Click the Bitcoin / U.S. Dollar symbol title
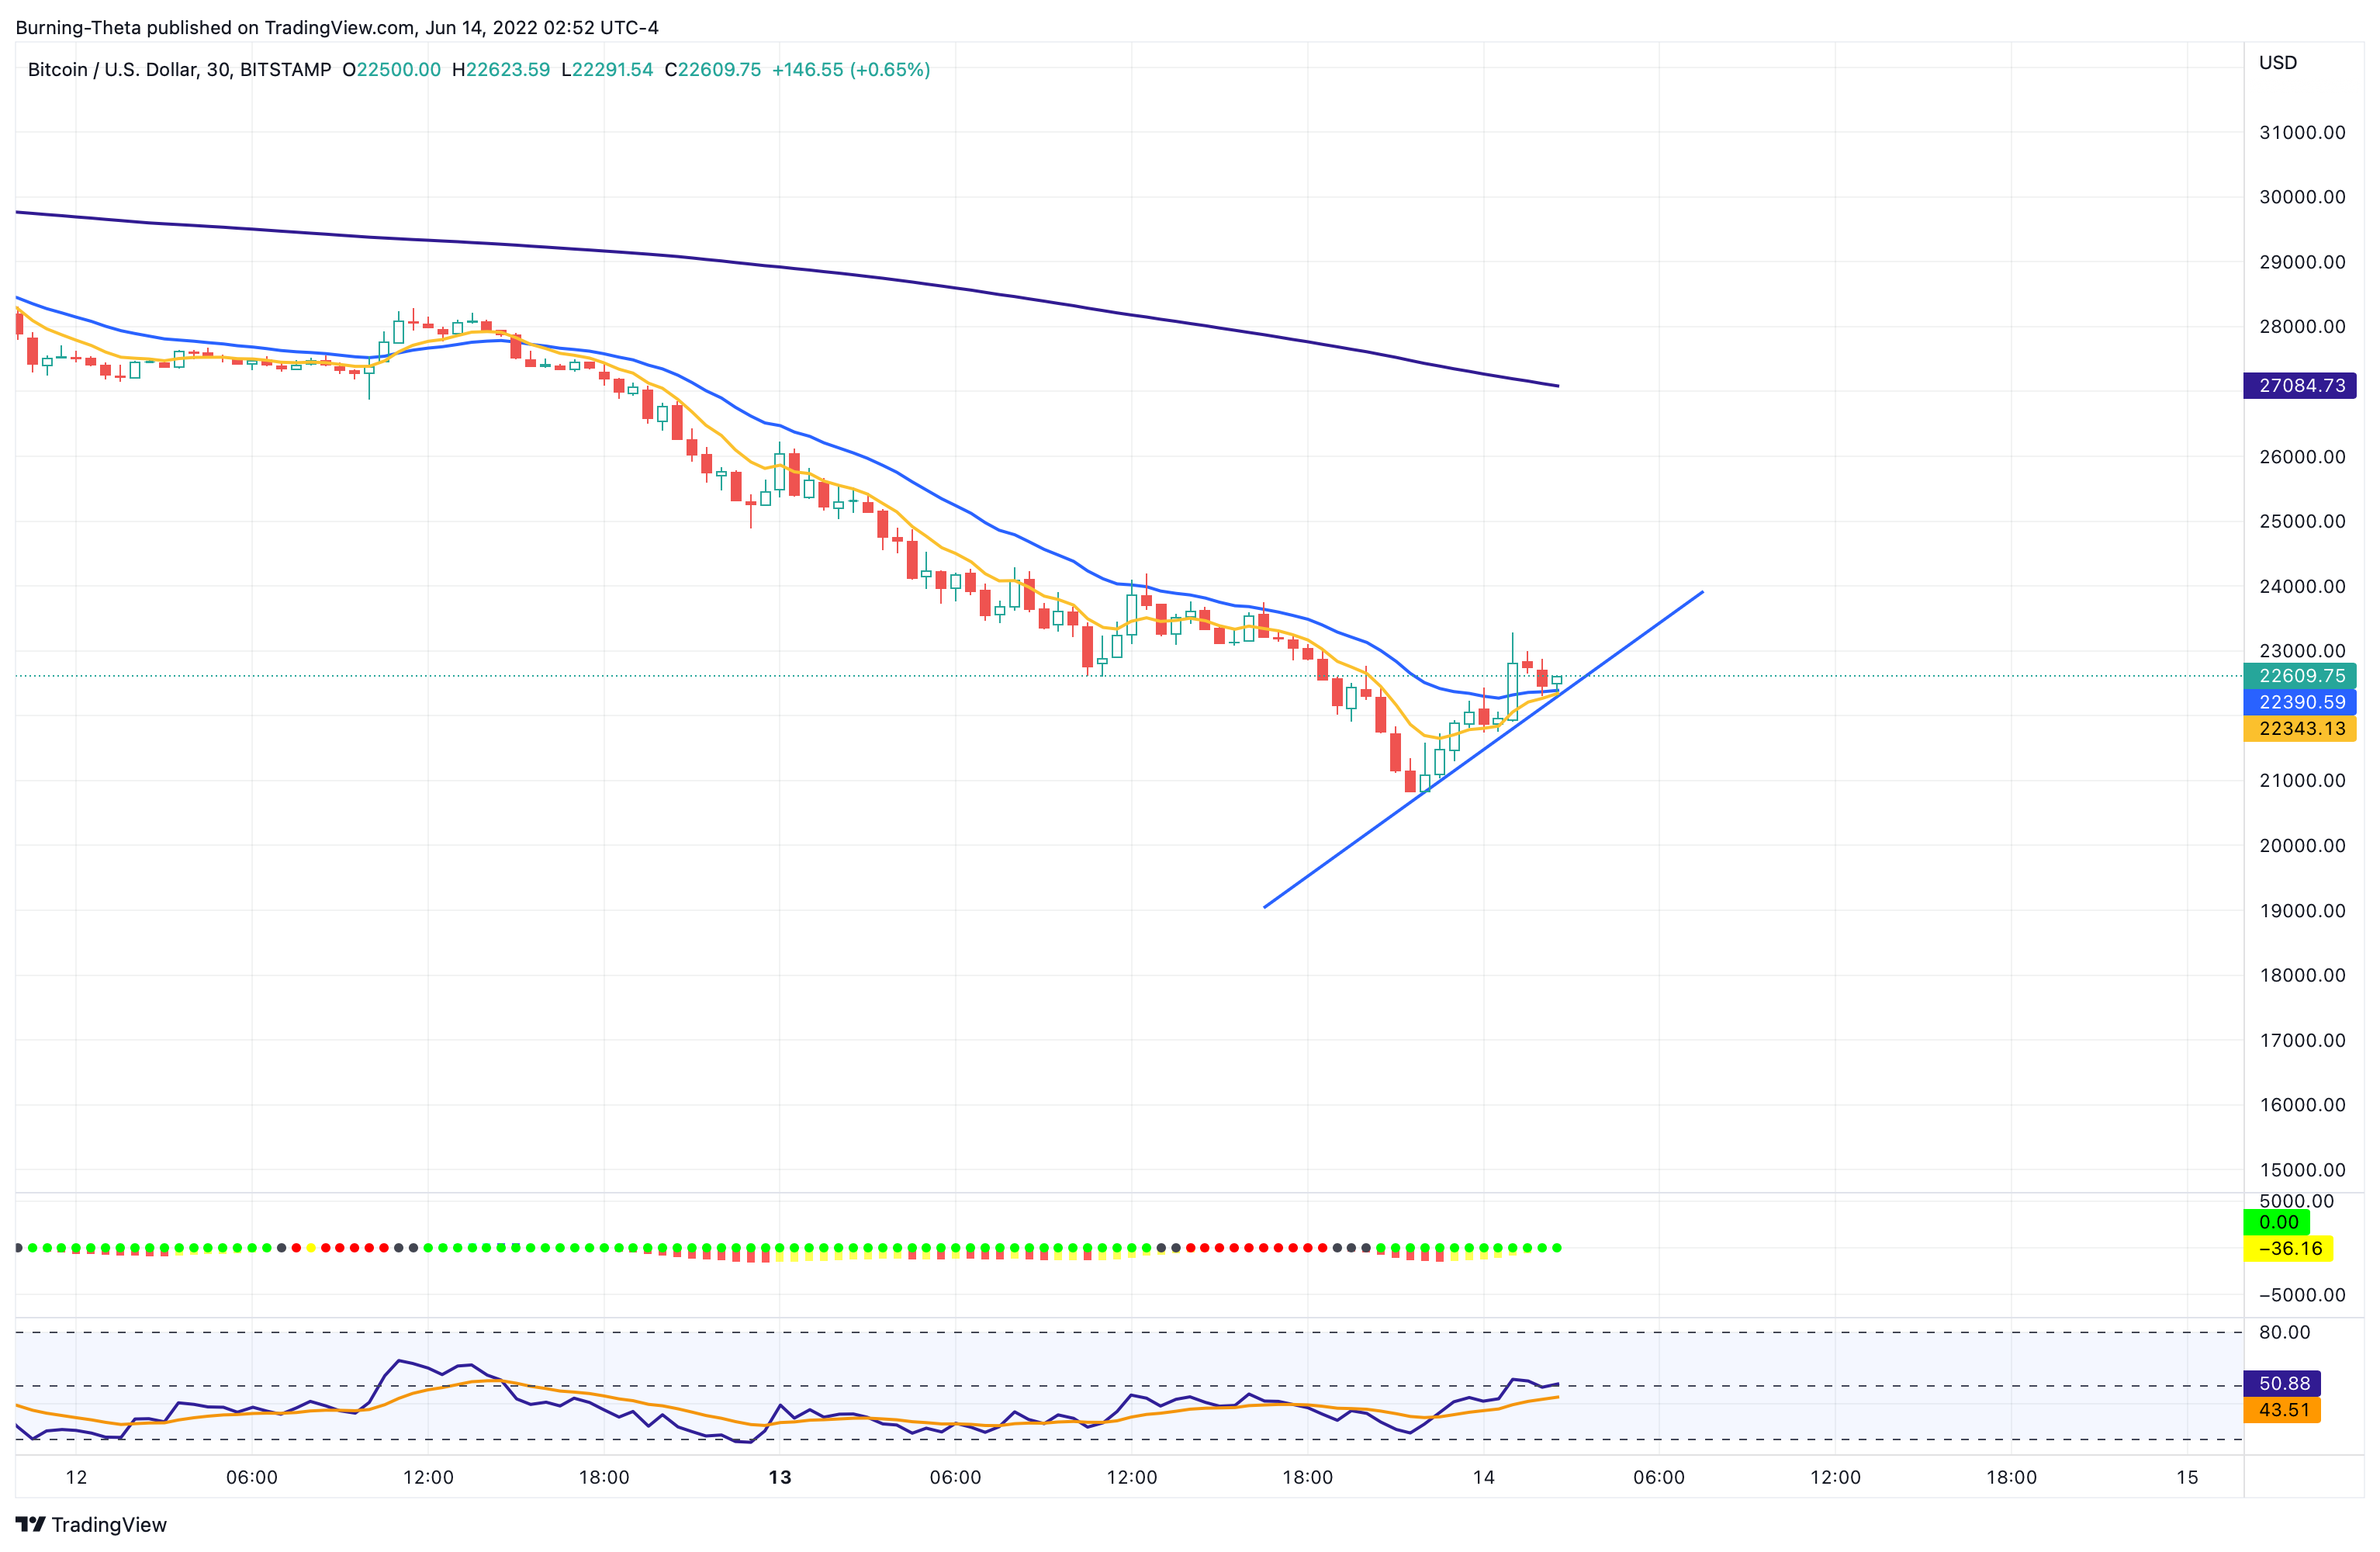Image resolution: width=2380 pixels, height=1552 pixels. tap(179, 69)
